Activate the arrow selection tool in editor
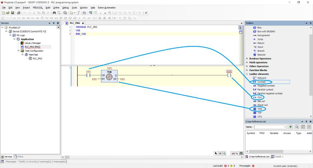313x168 pixels. [216, 153]
